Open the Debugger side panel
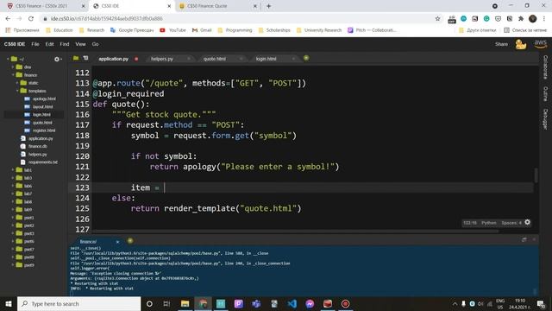This screenshot has width=552, height=311. point(545,119)
